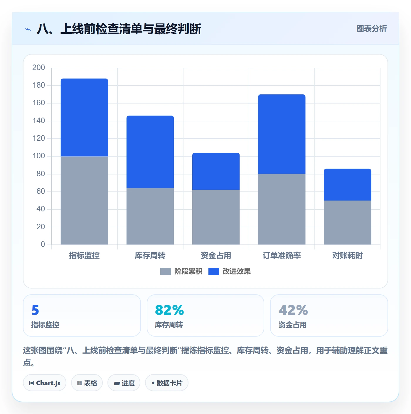Click the 数据卡片 tag chip
Image resolution: width=411 pixels, height=414 pixels.
(167, 383)
